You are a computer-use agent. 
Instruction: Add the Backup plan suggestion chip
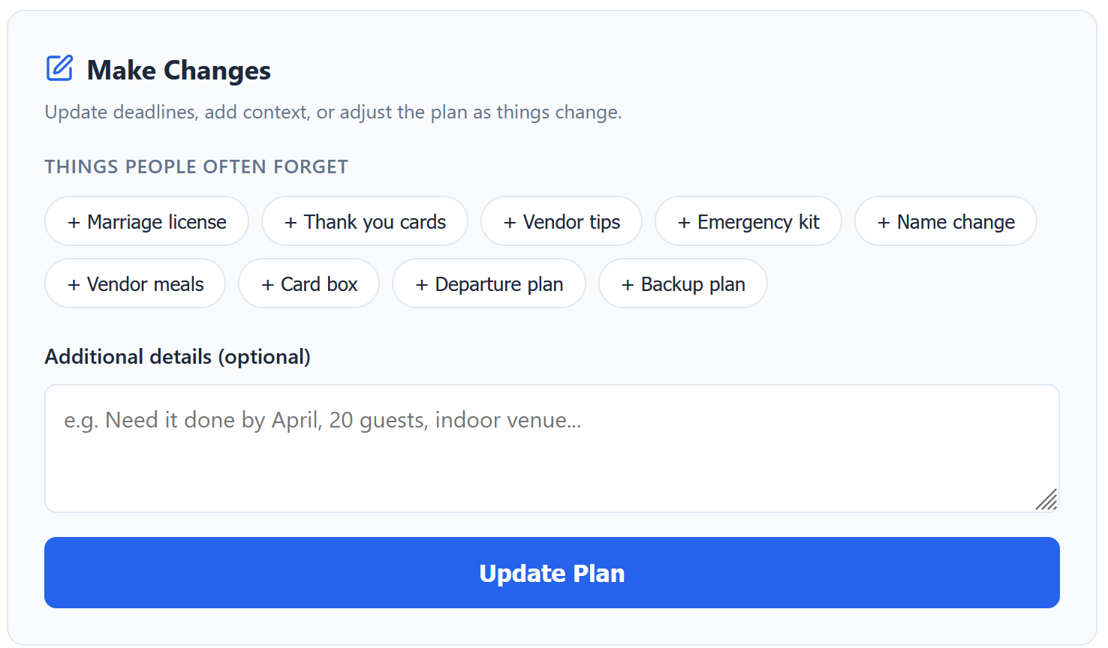tap(682, 284)
